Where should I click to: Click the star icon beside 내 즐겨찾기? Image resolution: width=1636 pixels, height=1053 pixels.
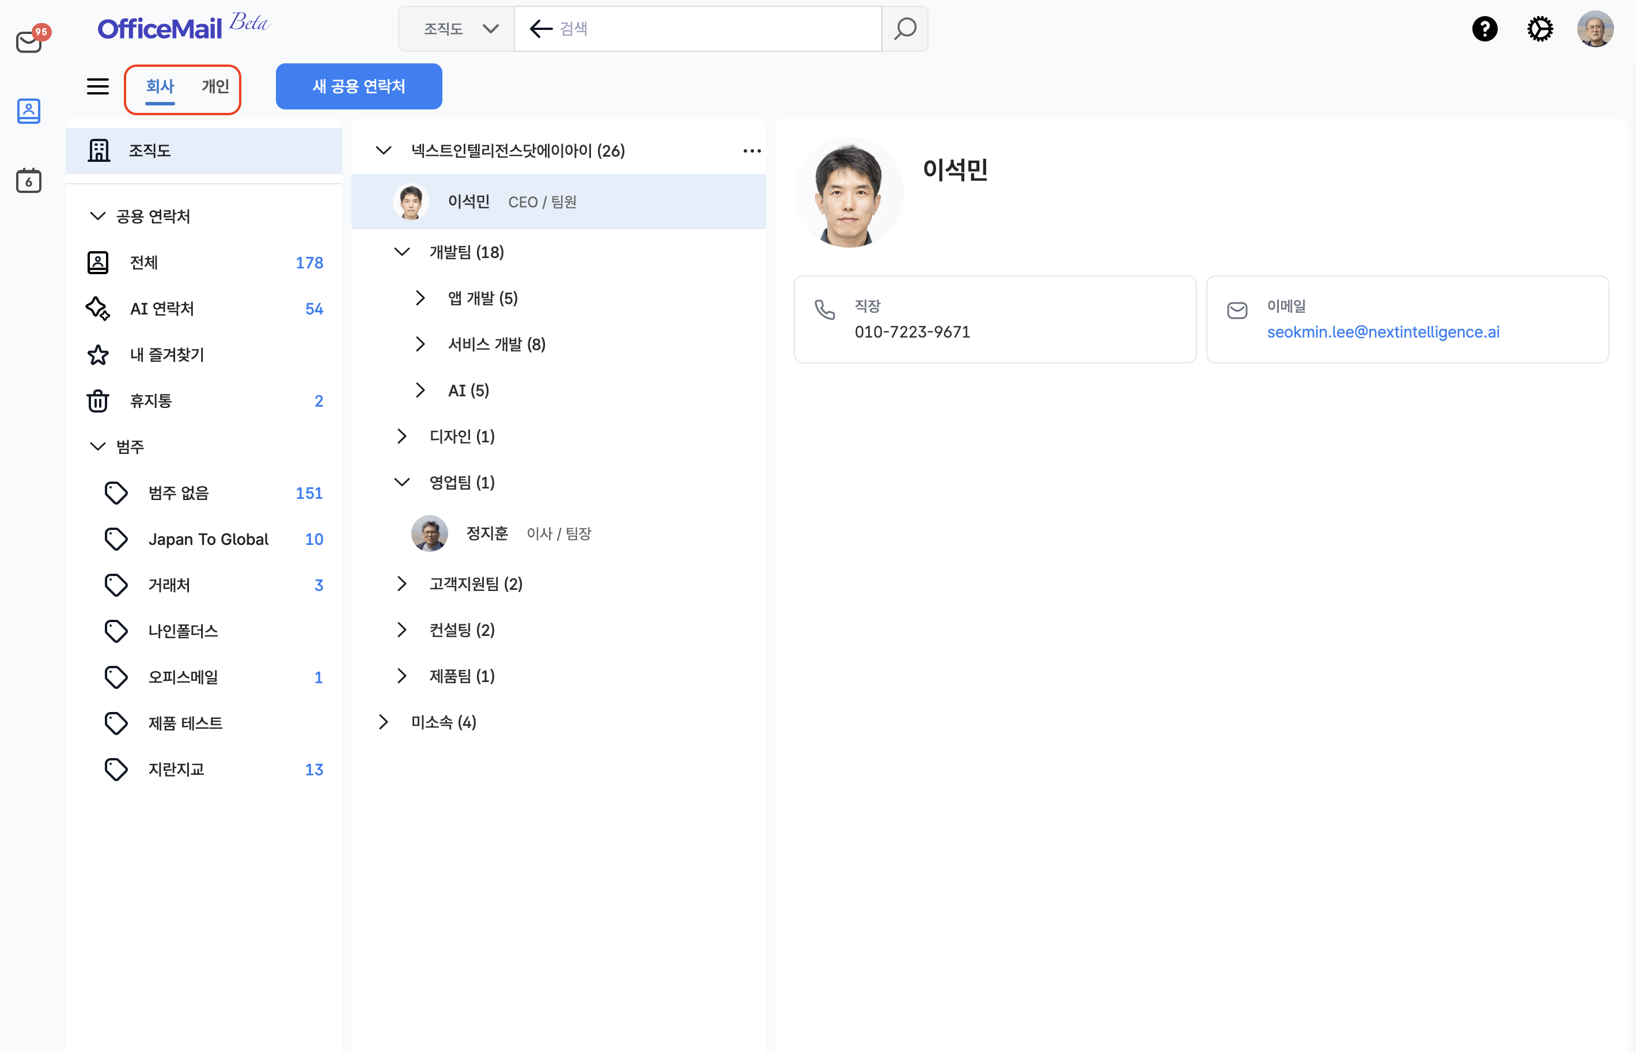(x=98, y=355)
